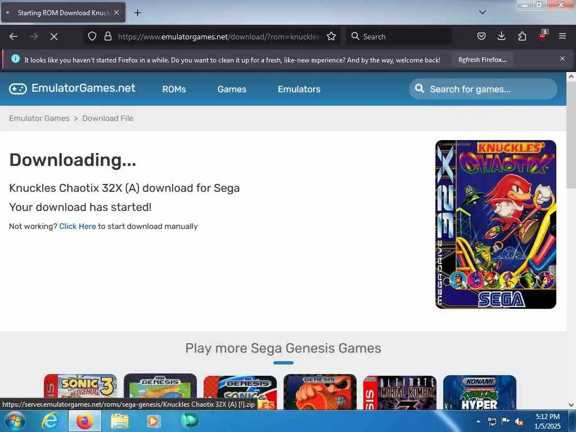Click the magnifier icon in games search
576x432 pixels.
(419, 88)
